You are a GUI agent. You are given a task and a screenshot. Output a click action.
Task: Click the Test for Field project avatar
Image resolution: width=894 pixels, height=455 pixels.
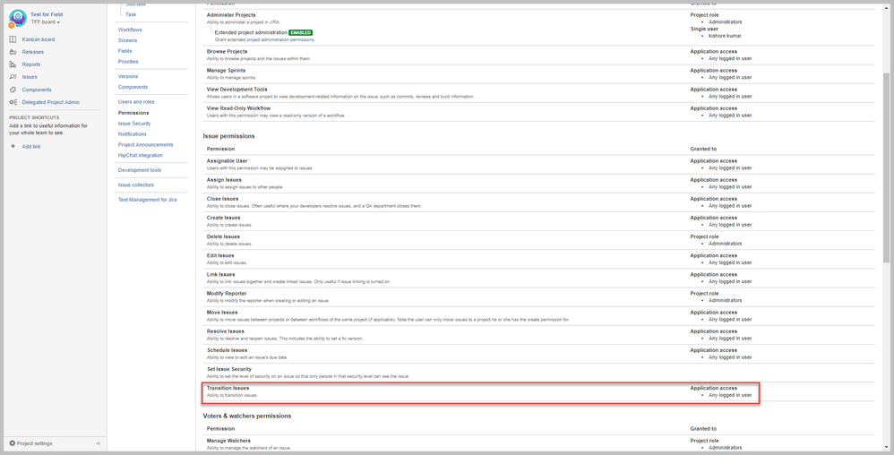18,18
